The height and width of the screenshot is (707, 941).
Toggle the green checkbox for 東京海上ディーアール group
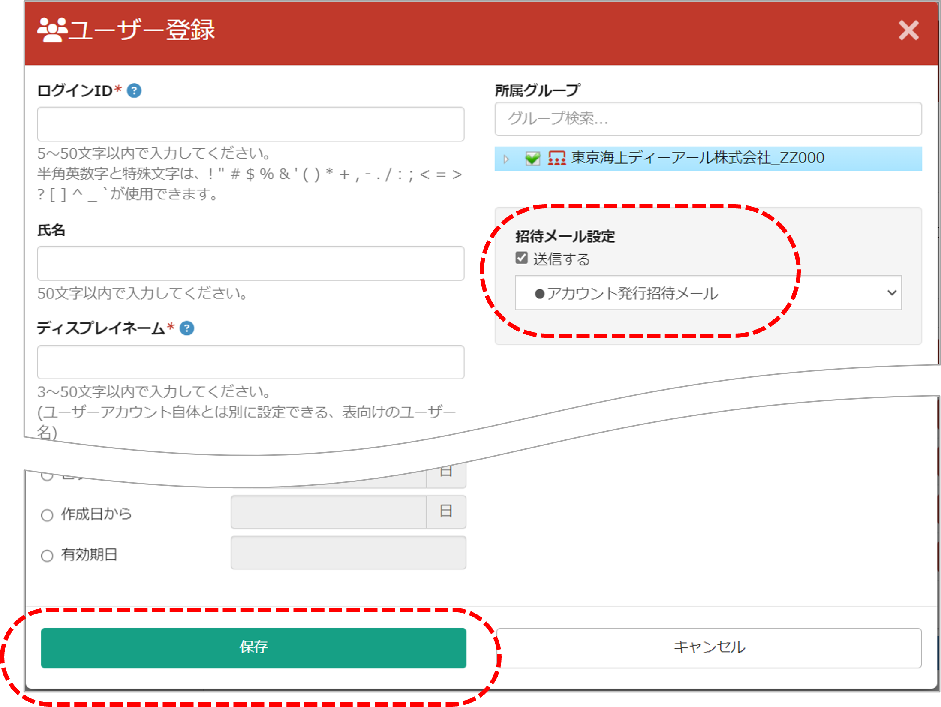click(x=532, y=158)
